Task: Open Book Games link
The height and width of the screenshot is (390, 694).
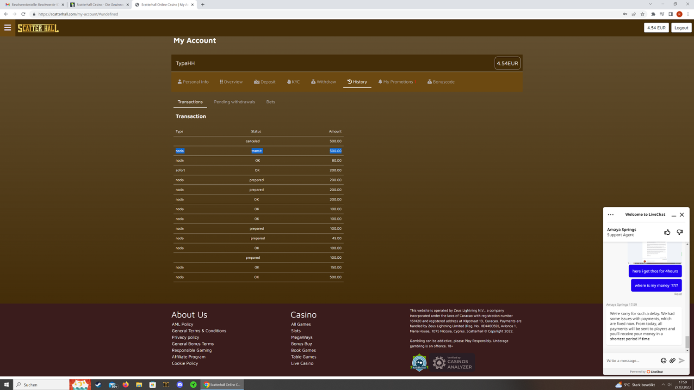Action: [x=303, y=350]
